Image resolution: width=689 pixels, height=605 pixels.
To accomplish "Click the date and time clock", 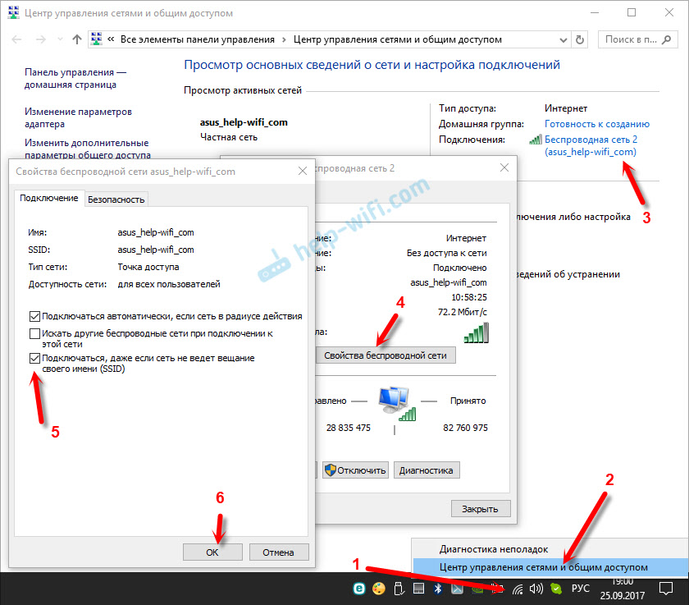I will (623, 589).
